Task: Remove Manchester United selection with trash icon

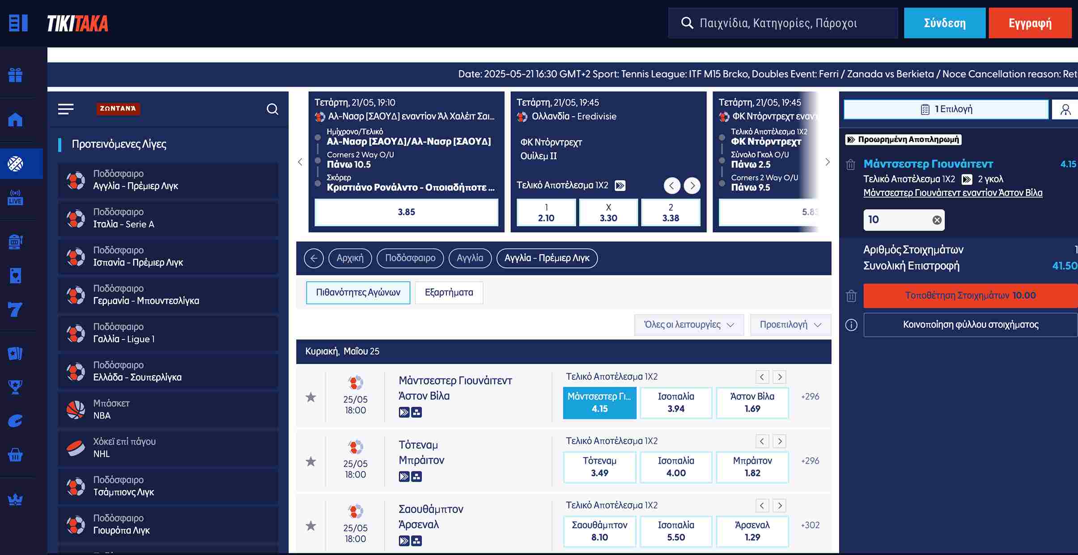Action: 851,165
